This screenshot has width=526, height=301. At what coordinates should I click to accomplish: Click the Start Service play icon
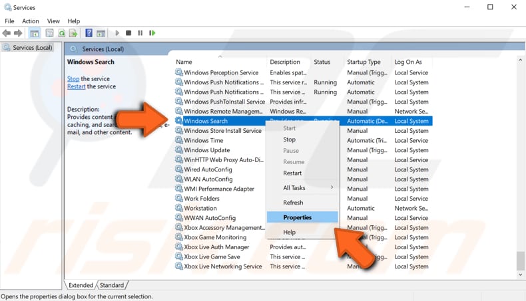click(117, 33)
